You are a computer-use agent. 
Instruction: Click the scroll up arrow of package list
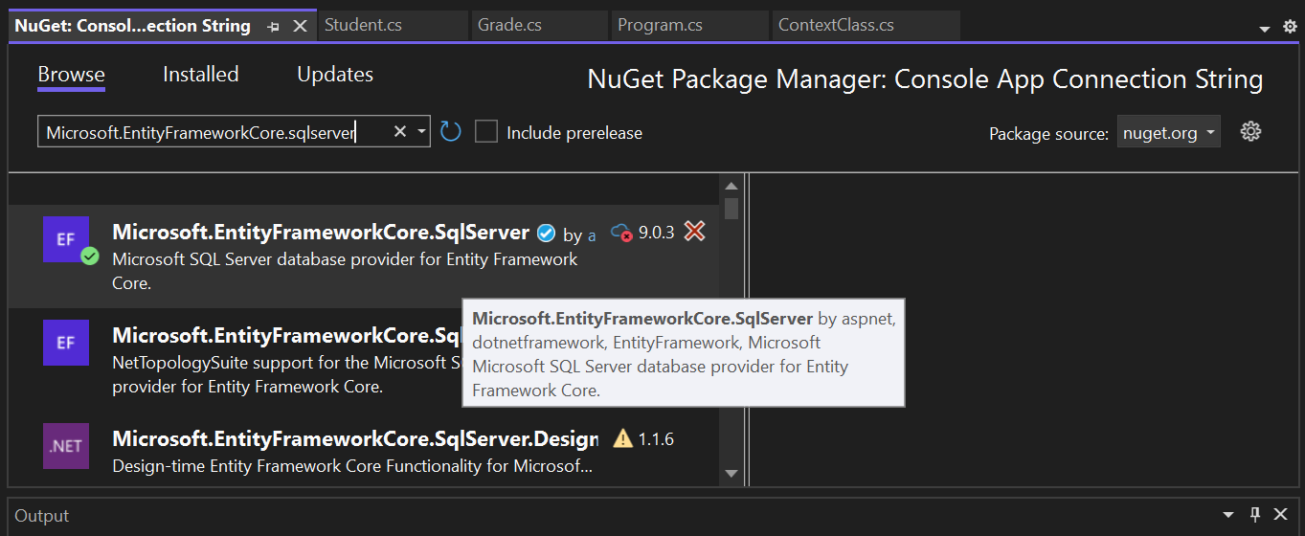(731, 185)
